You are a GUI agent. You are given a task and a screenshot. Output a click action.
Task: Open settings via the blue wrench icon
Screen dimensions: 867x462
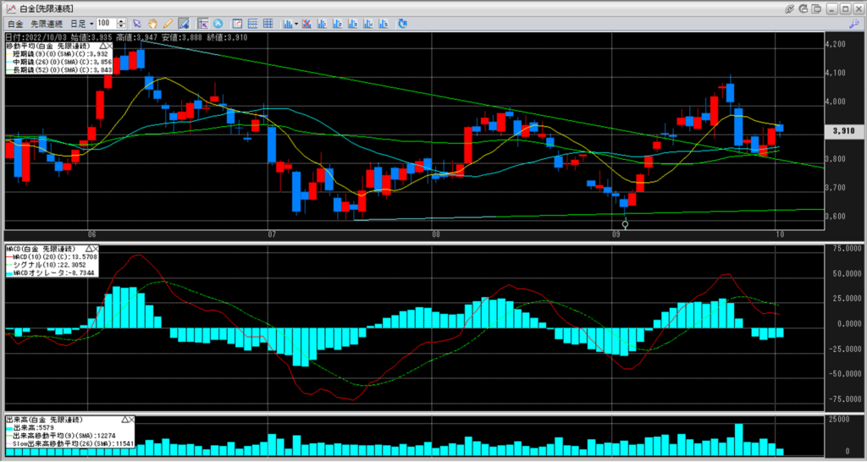[x=853, y=24]
